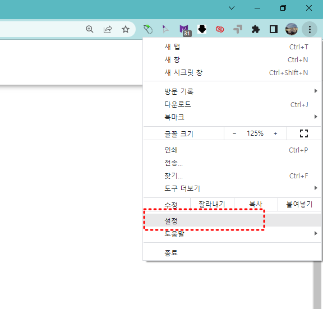Decrease zoom with the minus button
Screen dimensions: 323x309
click(234, 133)
